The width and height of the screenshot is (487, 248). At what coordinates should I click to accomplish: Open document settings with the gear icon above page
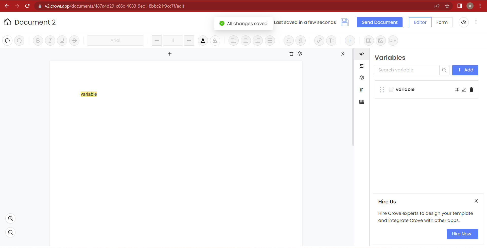(300, 54)
